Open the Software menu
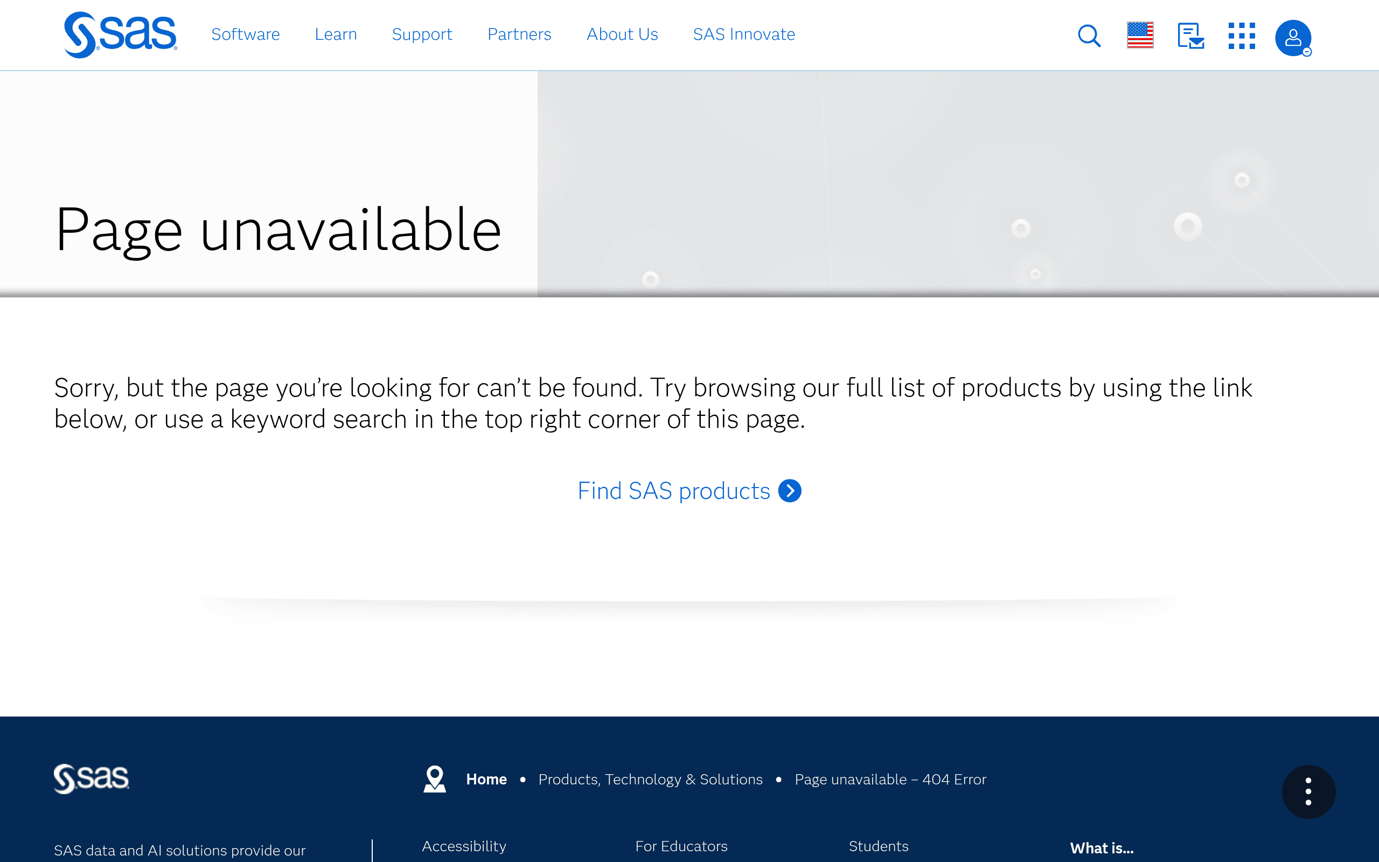Viewport: 1379px width, 862px height. (246, 34)
